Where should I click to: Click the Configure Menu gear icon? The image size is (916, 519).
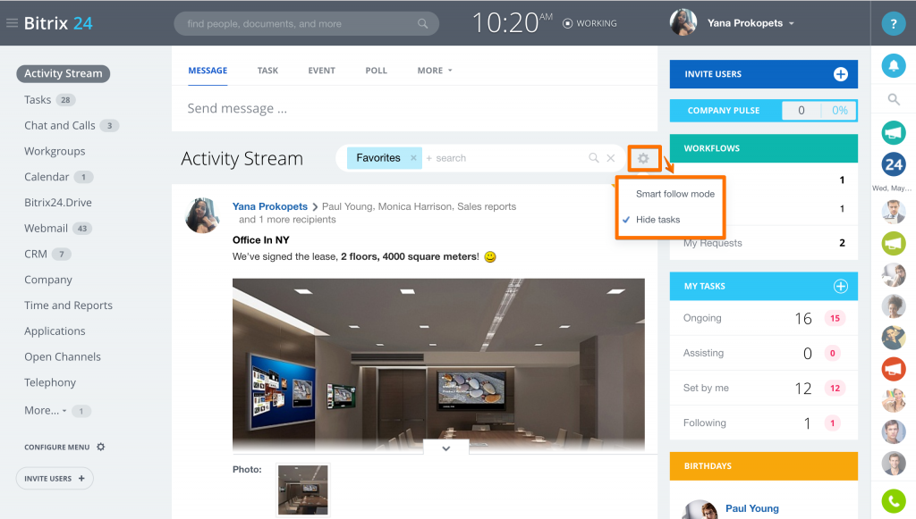[100, 448]
